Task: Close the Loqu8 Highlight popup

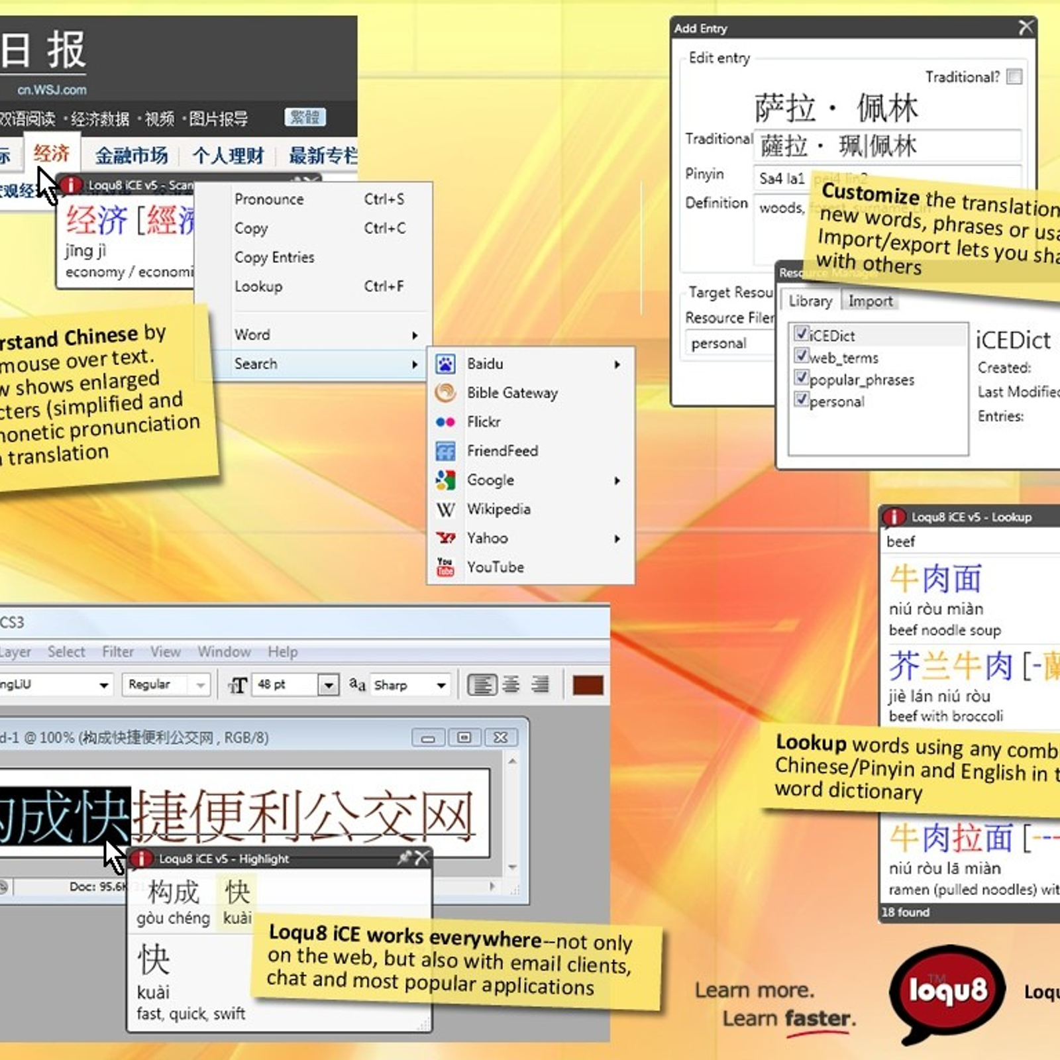Action: point(421,858)
